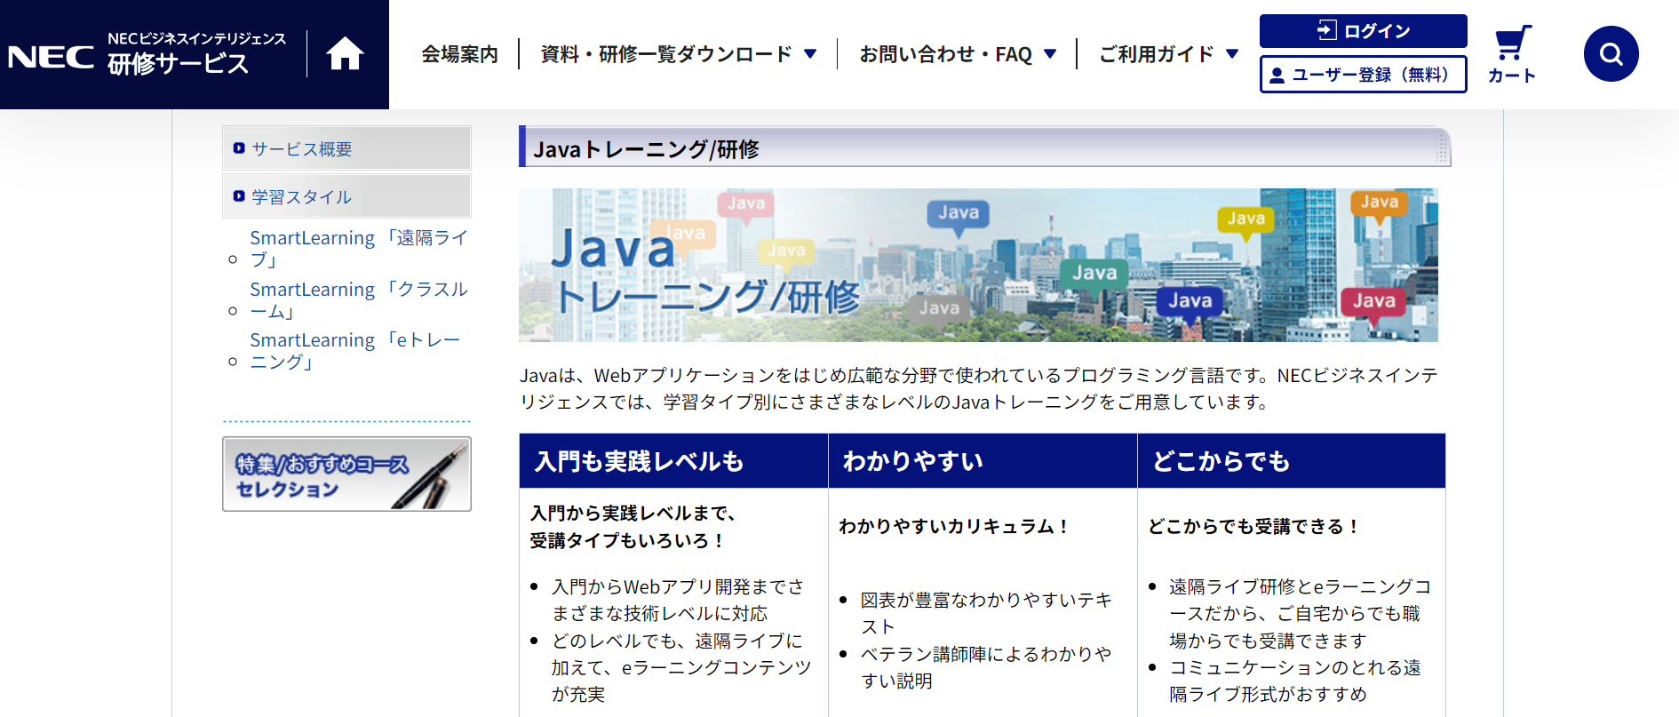Open the 会場案内 menu item
This screenshot has width=1679, height=717.
(x=459, y=54)
